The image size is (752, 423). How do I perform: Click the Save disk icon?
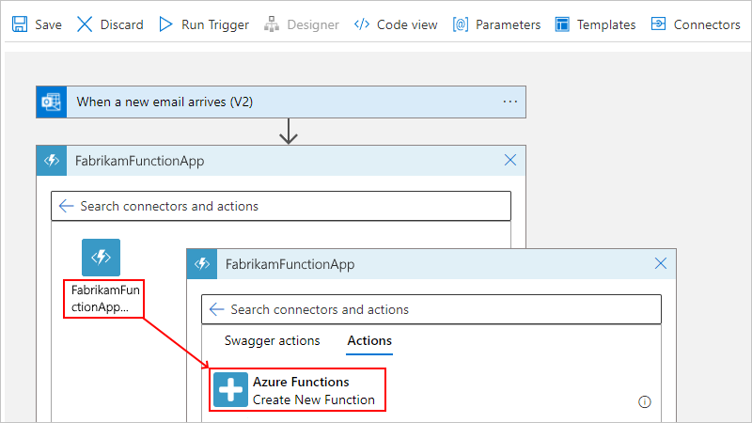[19, 24]
